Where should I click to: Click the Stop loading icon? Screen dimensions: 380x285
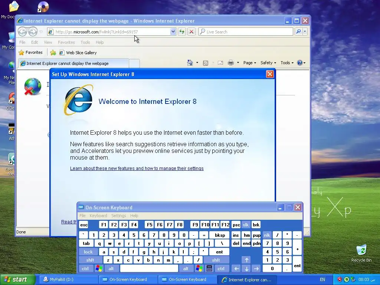click(191, 32)
